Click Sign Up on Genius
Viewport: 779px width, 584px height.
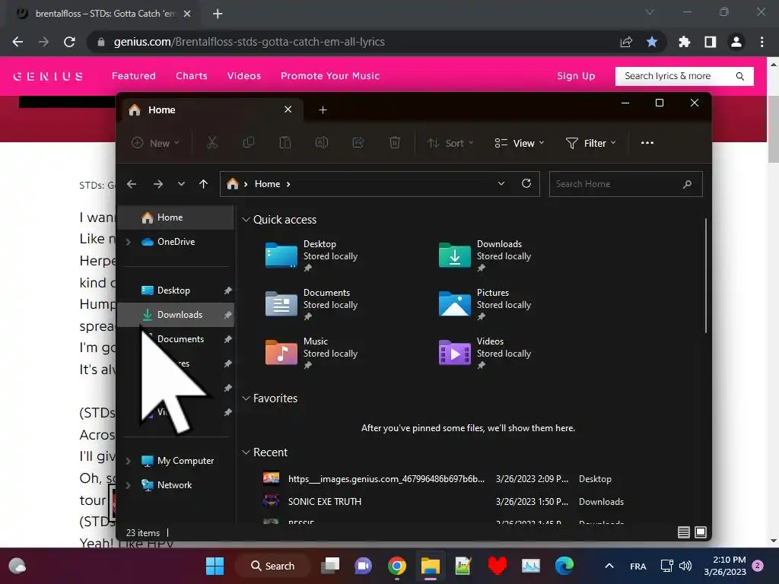(576, 76)
